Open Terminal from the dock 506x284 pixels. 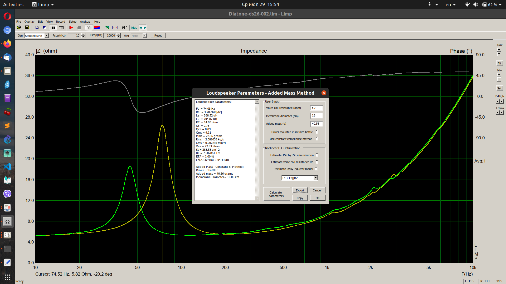click(x=7, y=249)
